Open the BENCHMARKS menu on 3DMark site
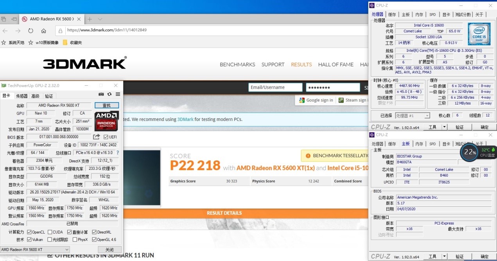 coord(237,65)
